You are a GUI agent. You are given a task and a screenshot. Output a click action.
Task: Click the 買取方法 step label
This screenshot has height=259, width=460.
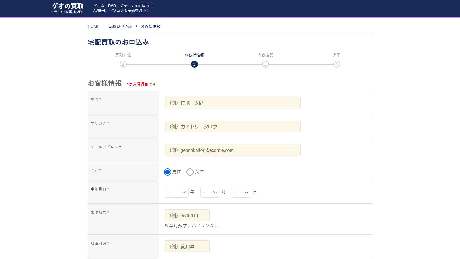pos(123,55)
